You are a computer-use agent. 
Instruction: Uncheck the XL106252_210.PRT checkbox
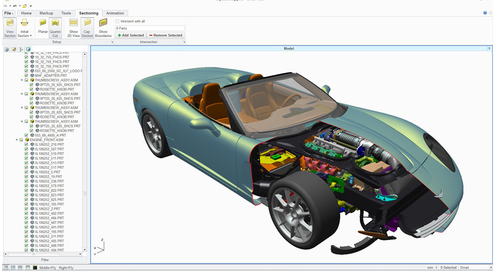click(27, 144)
